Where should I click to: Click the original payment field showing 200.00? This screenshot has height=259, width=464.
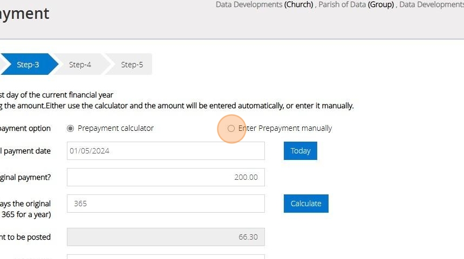pos(166,177)
